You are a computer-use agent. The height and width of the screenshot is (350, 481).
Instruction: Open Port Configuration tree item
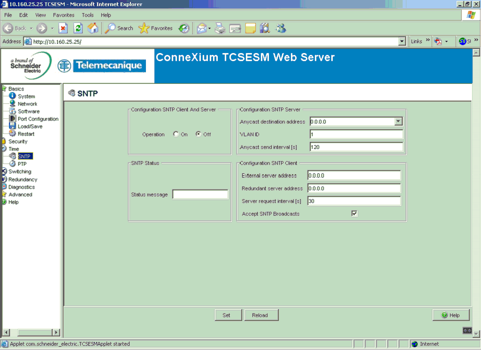point(38,119)
